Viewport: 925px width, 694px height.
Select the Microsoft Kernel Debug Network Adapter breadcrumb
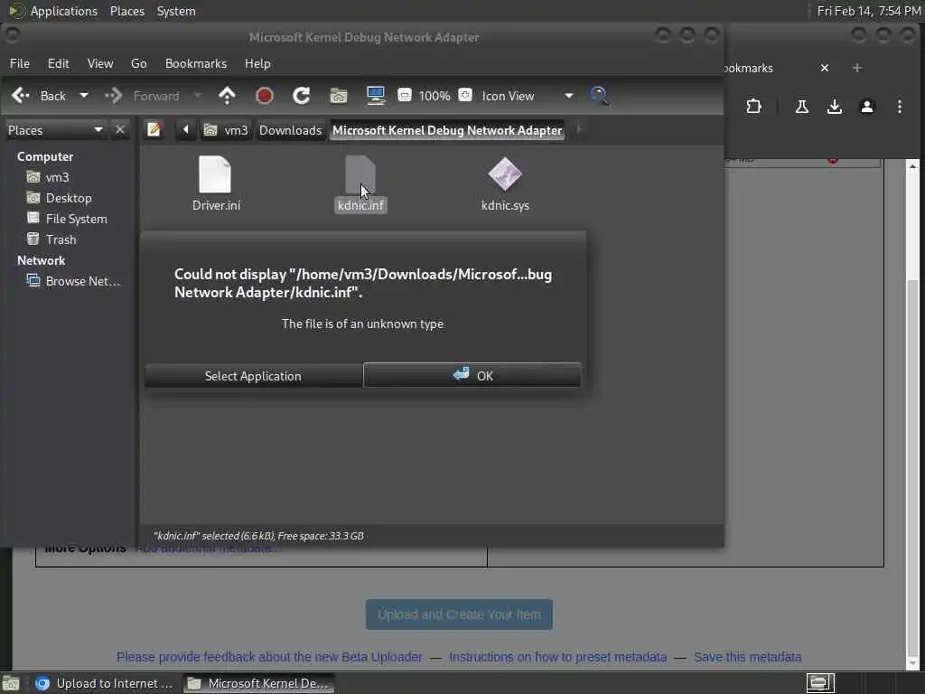pos(447,130)
